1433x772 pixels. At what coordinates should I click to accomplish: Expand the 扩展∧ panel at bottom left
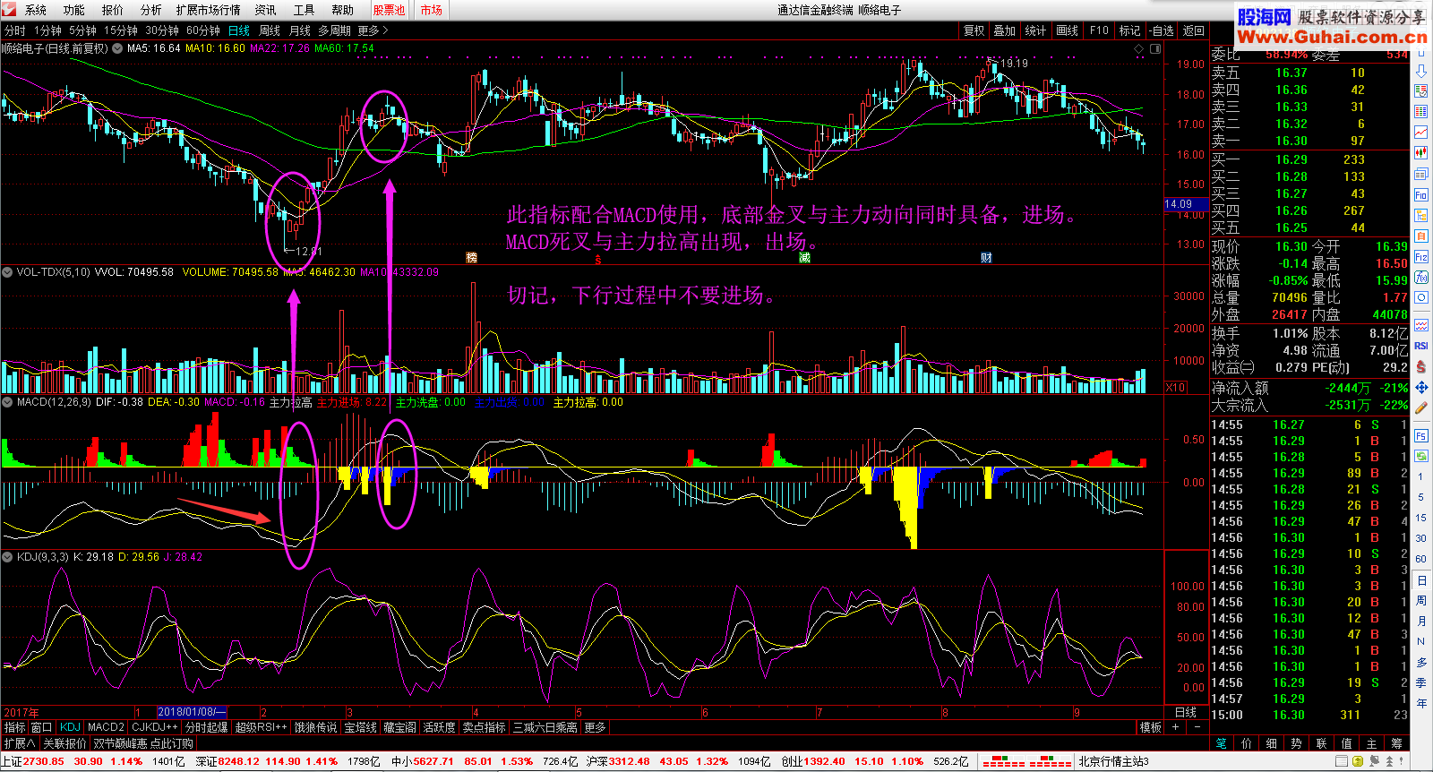[20, 743]
